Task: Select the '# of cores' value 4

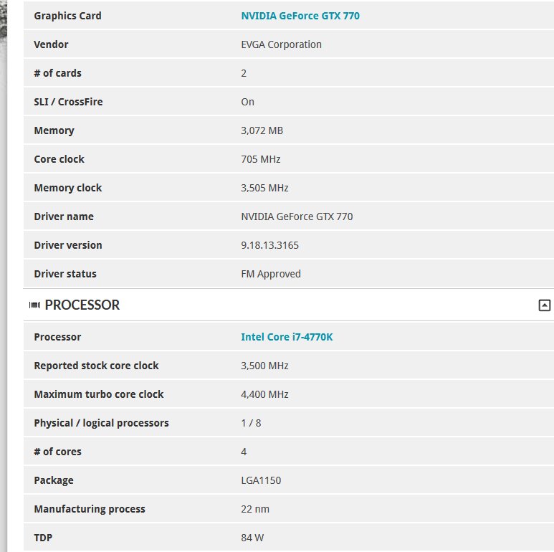Action: 244,452
